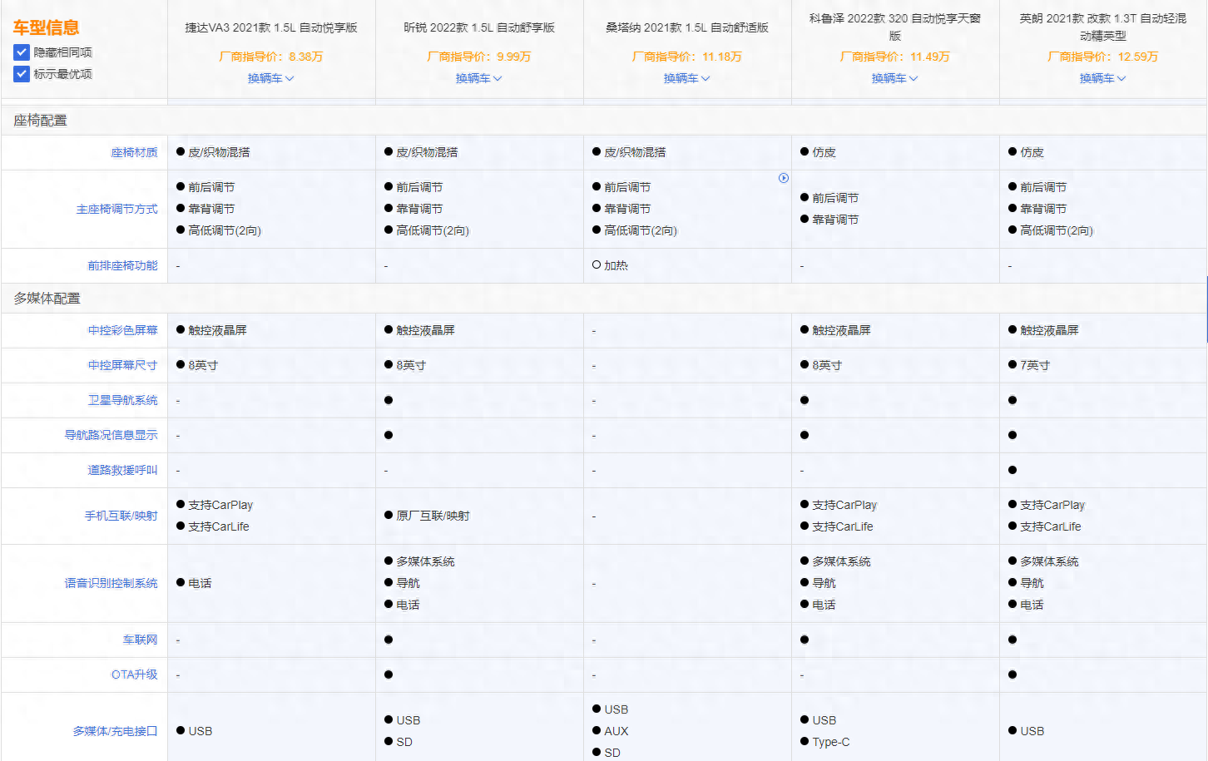Click the 多媒体/充电接口 parameter link
Screen dimensions: 1208x761
click(115, 731)
